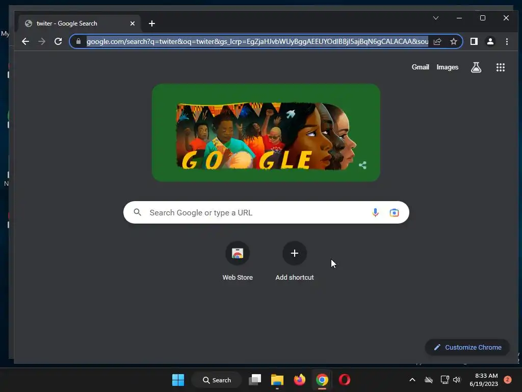Bookmark this tab with star icon

coord(453,41)
